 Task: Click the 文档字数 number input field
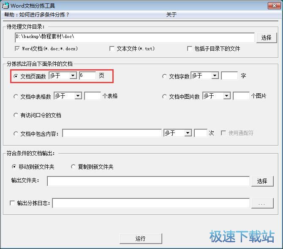(x=229, y=76)
